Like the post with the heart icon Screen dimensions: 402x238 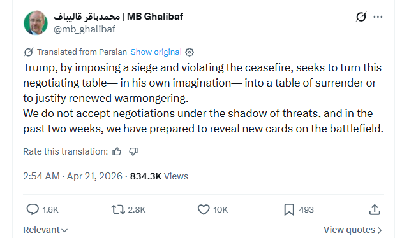204,209
